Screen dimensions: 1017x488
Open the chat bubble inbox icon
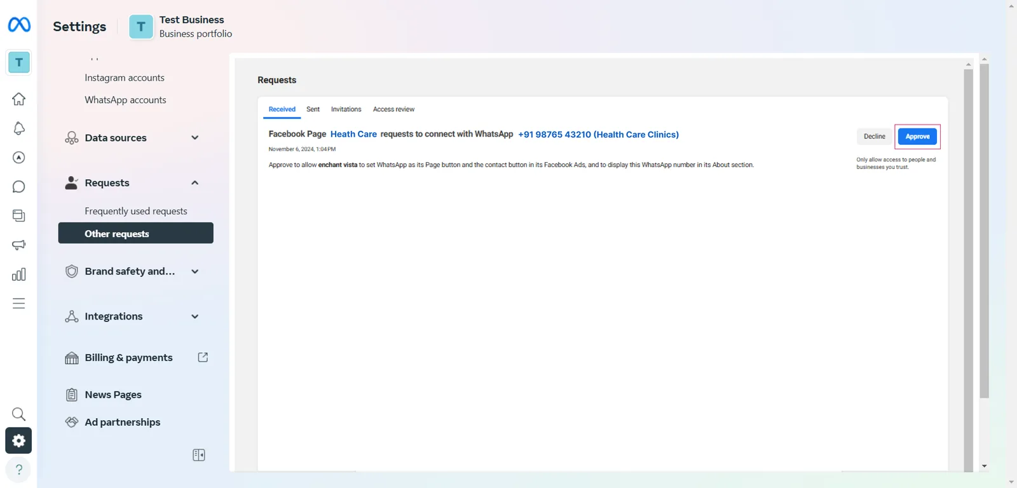coord(19,187)
